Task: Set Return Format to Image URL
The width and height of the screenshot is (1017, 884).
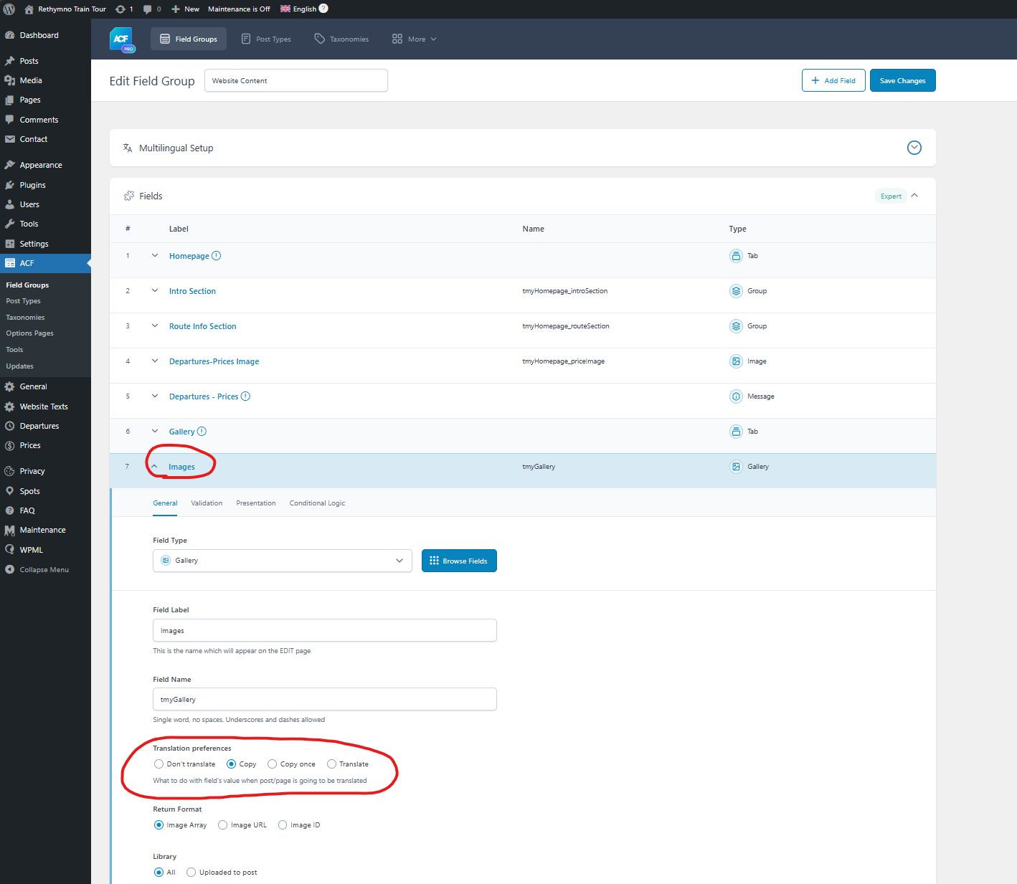Action: [x=223, y=825]
